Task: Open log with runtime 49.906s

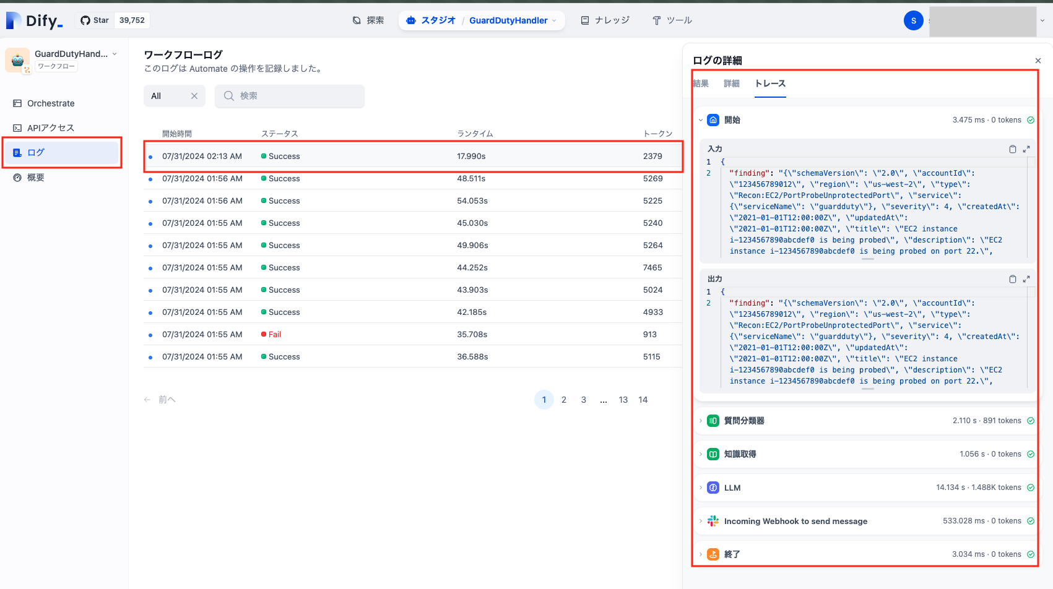Action: click(x=413, y=246)
